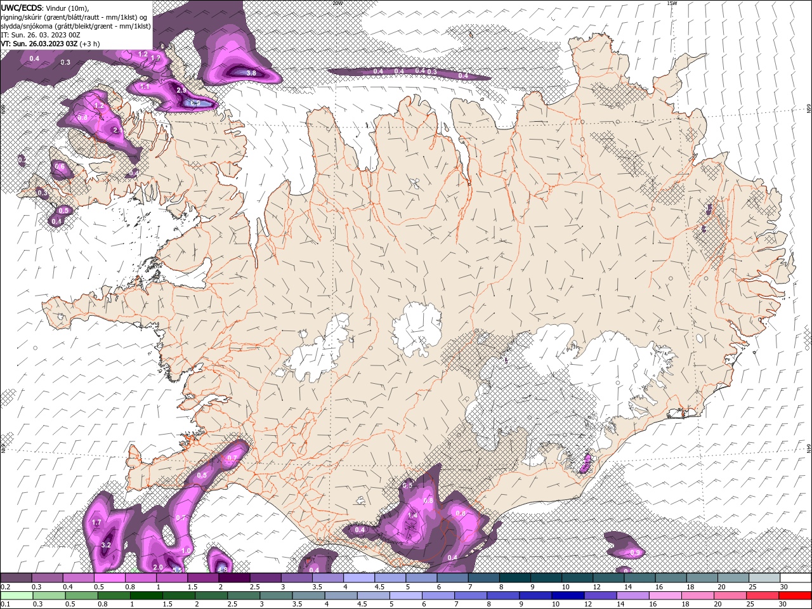Click the 3.8 precipitation value on the map
The width and height of the screenshot is (812, 609).
click(x=251, y=73)
